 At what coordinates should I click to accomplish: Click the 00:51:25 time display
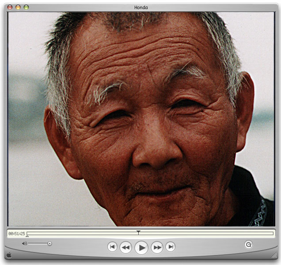click(x=17, y=234)
